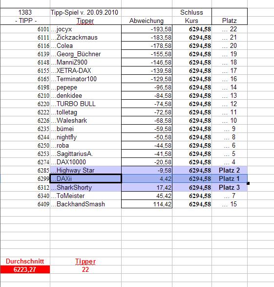Select the bümei cell
The image size is (274, 287).
[85, 129]
